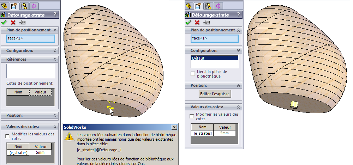Open PropertyManager tab in right panel
This screenshot has width=353, height=165.
198,6
